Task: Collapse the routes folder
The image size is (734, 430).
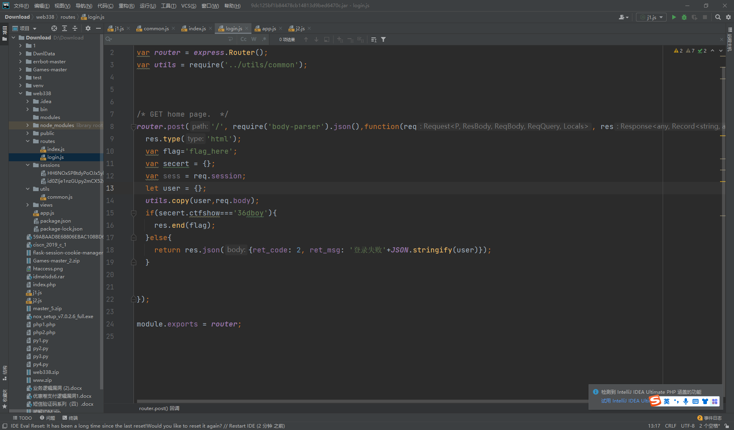Action: point(27,141)
